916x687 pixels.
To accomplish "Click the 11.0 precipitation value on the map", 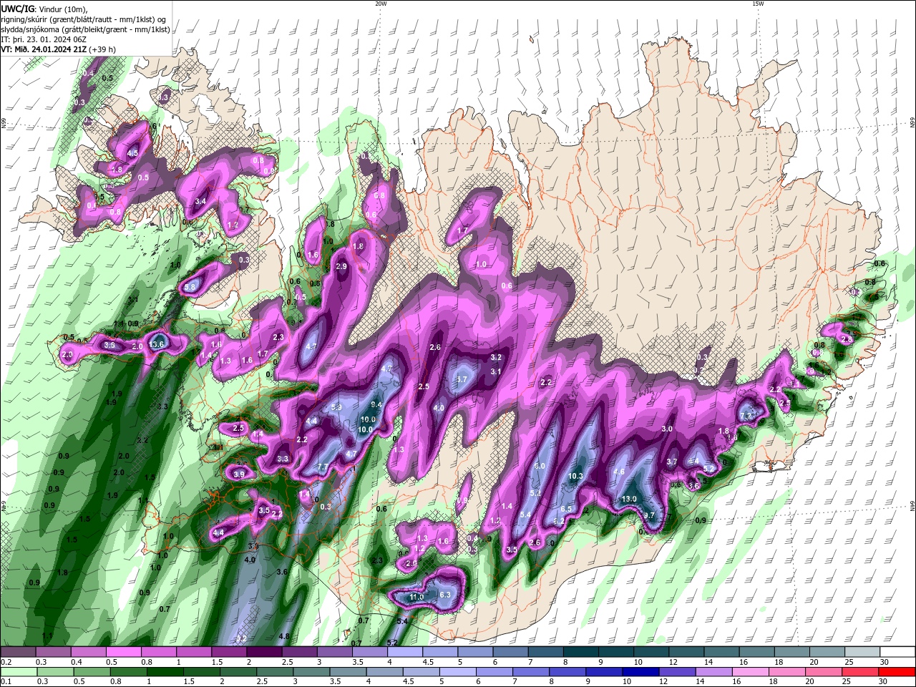I will 416,597.
